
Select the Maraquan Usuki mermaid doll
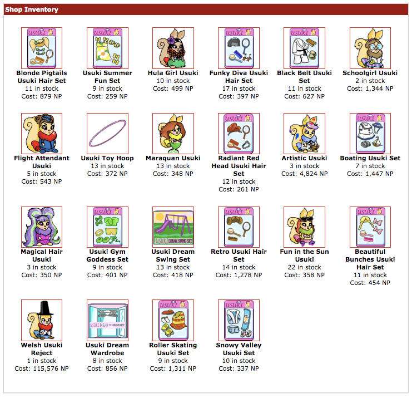pyautogui.click(x=173, y=134)
